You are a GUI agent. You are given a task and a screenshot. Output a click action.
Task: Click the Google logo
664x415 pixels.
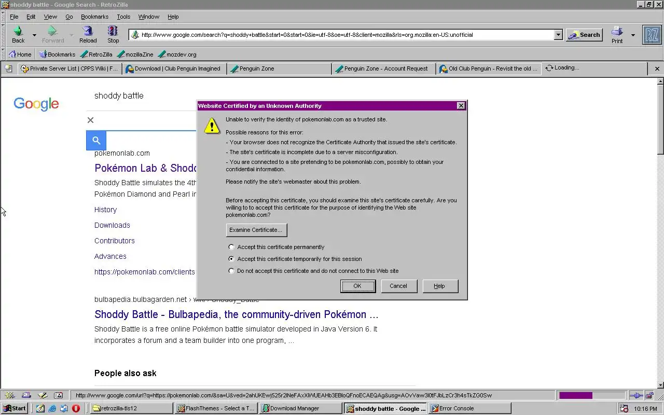point(36,104)
